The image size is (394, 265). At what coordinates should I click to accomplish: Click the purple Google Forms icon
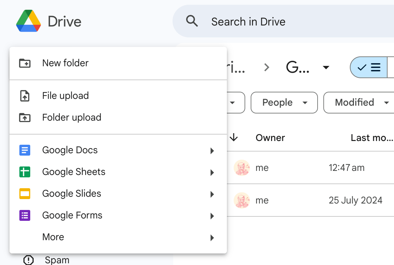25,215
